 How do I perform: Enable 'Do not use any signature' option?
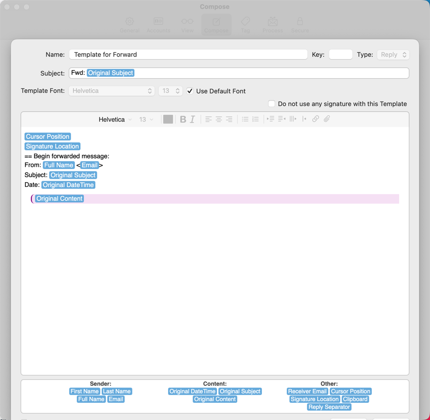272,104
